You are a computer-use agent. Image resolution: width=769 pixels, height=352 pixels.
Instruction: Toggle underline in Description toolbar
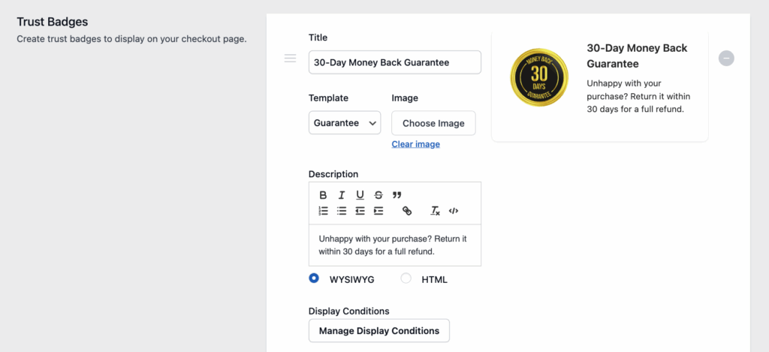pos(360,195)
